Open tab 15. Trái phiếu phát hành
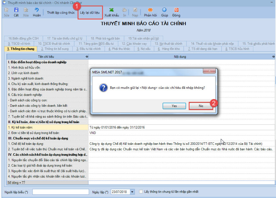Image resolution: width=276 pixels, height=198 pixels. click(257, 43)
